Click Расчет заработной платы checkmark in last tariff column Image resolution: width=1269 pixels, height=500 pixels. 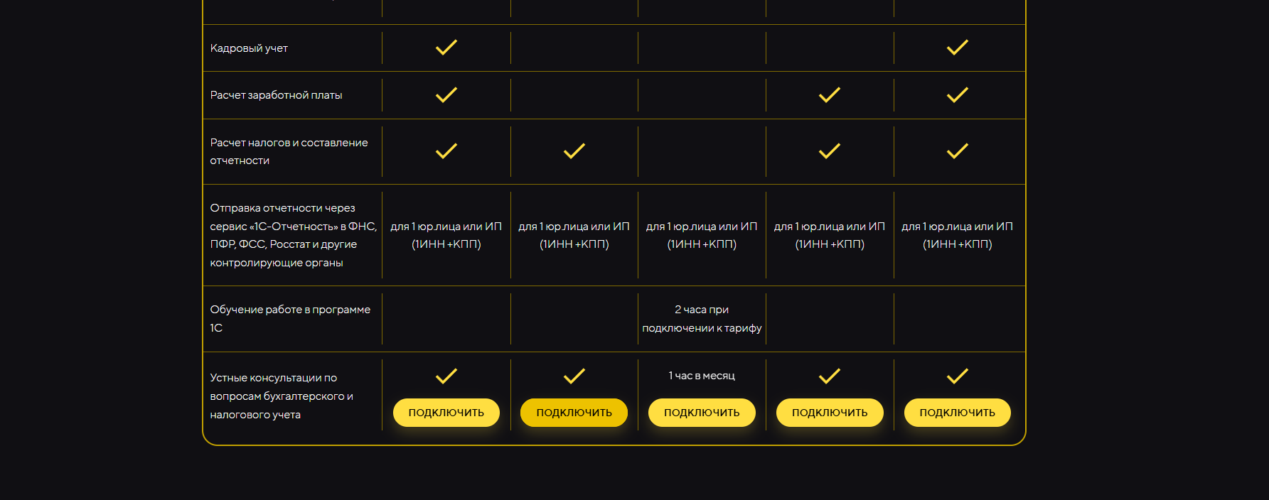click(957, 95)
